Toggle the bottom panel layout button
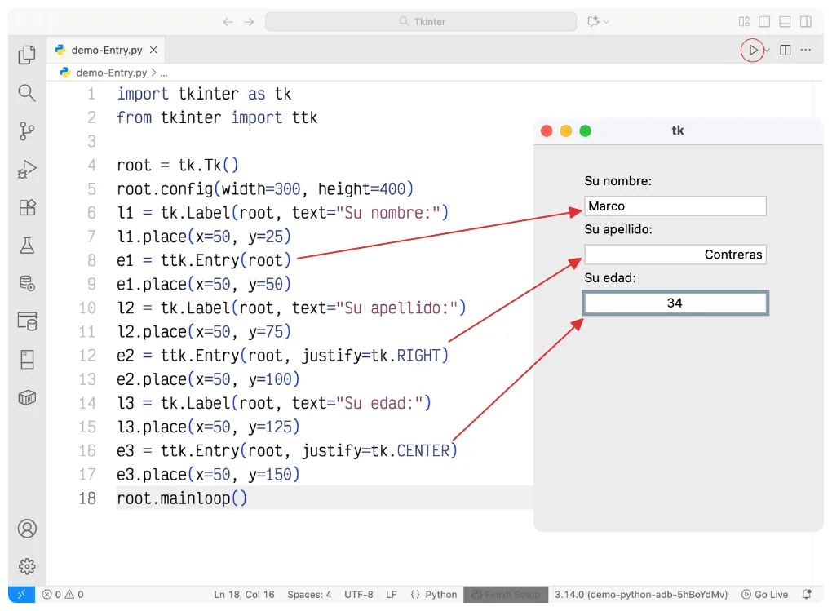This screenshot has width=832, height=611. click(785, 22)
